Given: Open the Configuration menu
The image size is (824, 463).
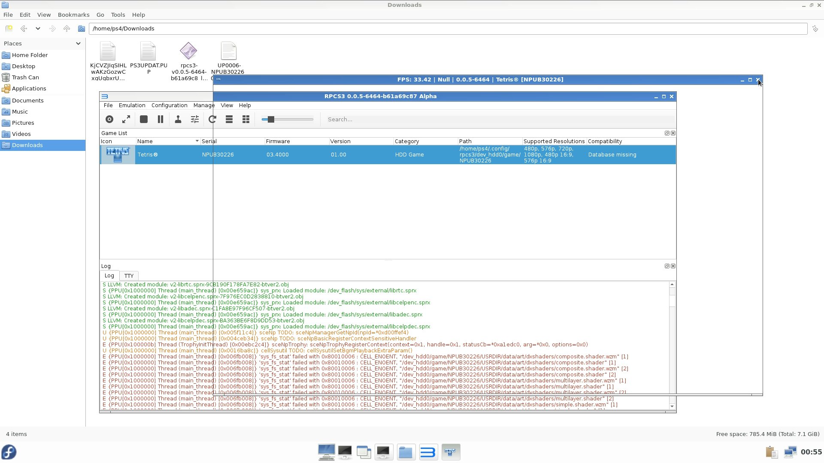Looking at the screenshot, I should click(x=170, y=105).
